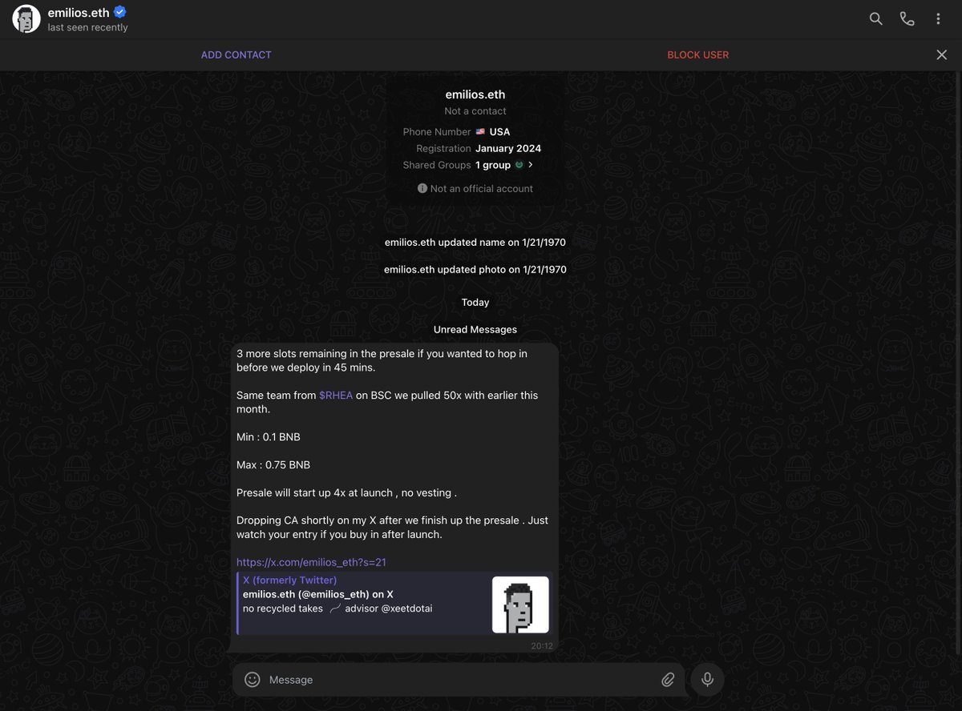
Task: Open the $RHEA link
Action: 336,395
